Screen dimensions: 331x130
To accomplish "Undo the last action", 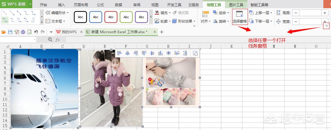I will pos(36,32).
